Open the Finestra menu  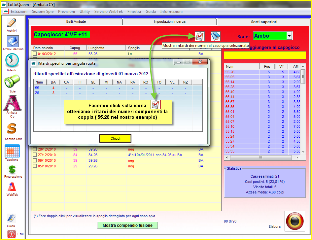pyautogui.click(x=134, y=12)
